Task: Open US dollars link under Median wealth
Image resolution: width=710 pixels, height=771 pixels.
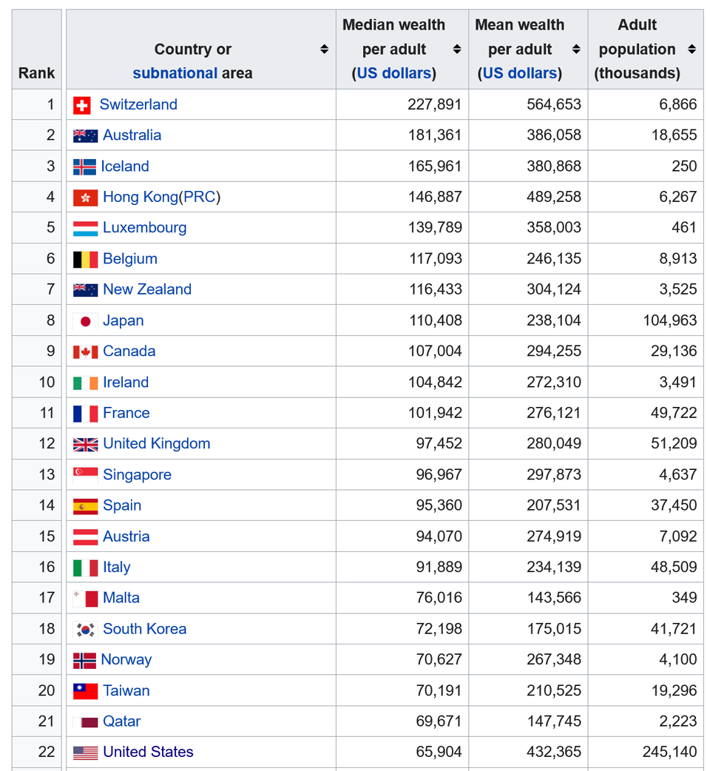Action: (393, 73)
